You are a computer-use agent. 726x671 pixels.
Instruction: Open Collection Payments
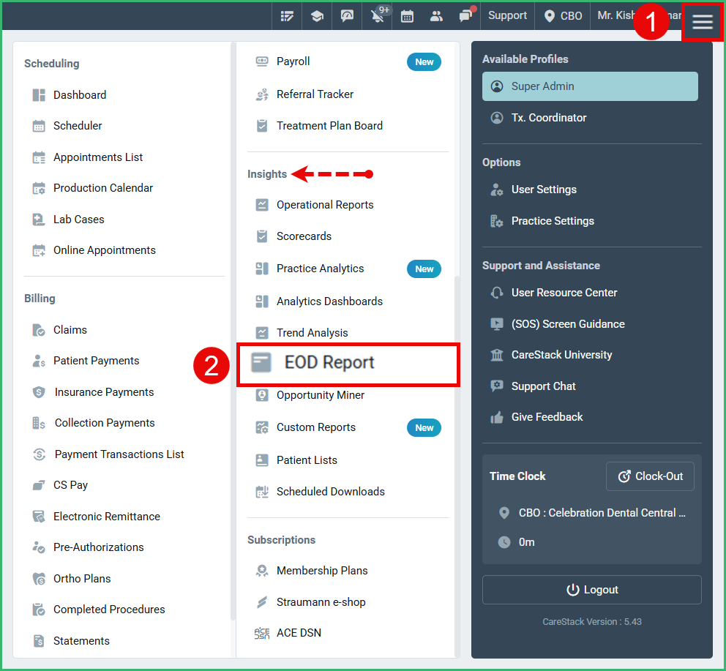(x=105, y=423)
